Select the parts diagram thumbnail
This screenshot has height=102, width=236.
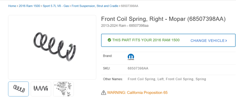[63, 89]
